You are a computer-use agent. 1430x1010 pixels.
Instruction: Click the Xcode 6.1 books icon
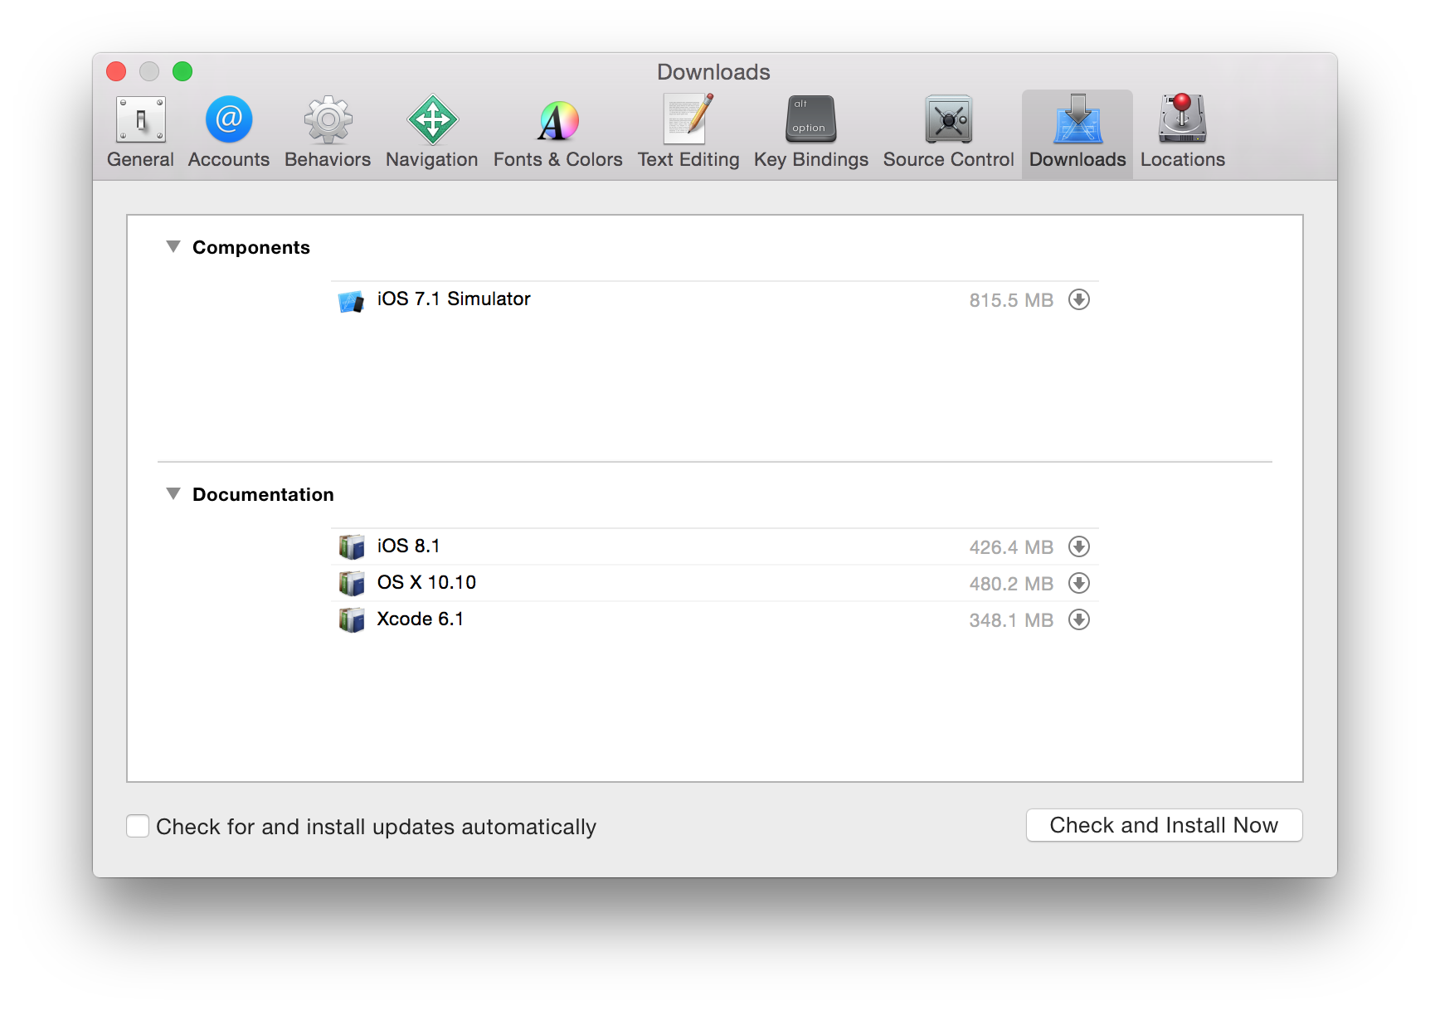tap(352, 619)
